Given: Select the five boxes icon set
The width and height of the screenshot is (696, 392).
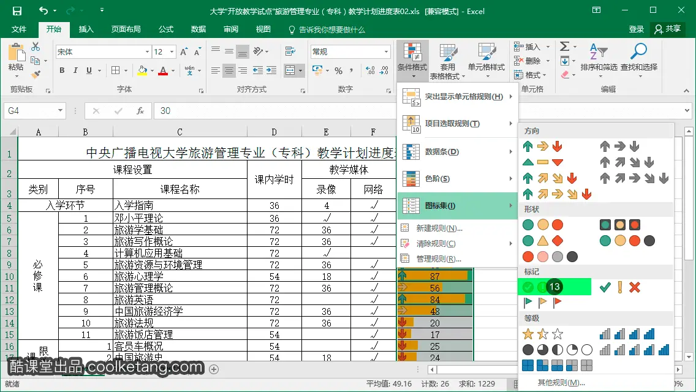Looking at the screenshot, I should (557, 366).
